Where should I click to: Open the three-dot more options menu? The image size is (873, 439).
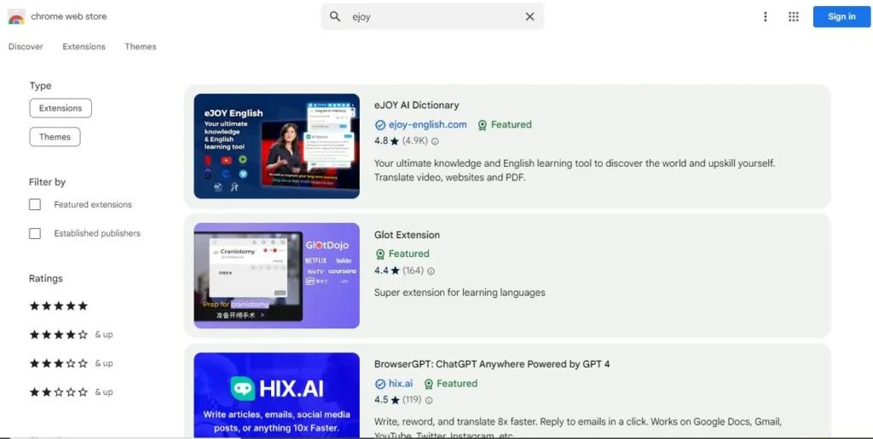766,17
